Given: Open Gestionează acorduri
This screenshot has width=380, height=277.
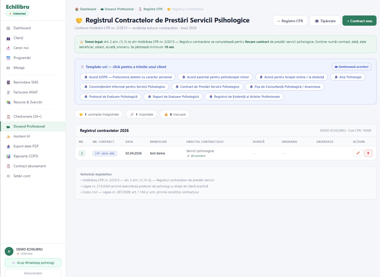Looking at the screenshot, I should (351, 67).
